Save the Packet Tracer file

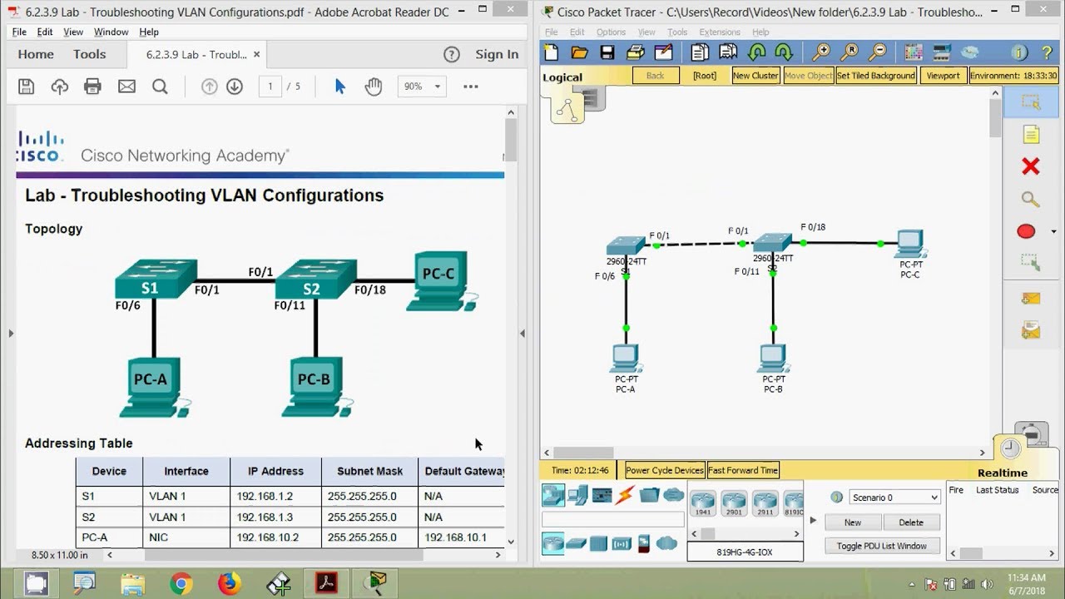click(607, 52)
